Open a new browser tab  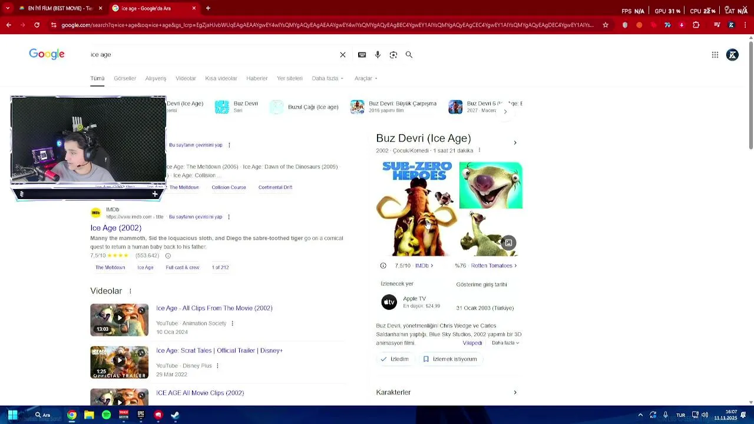click(208, 8)
